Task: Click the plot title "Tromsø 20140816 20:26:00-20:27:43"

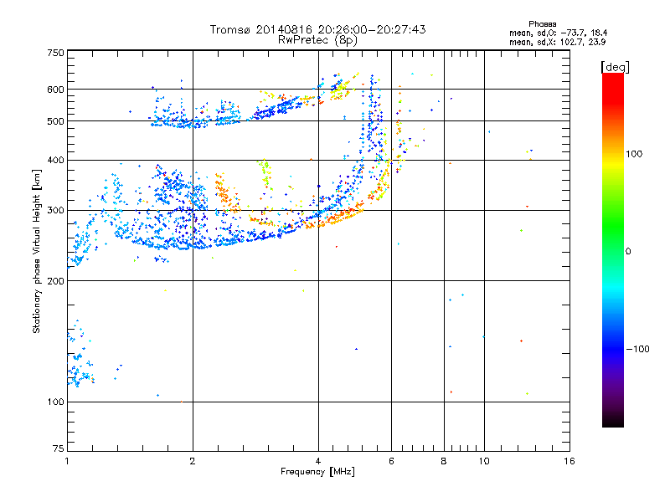Action: coord(317,29)
